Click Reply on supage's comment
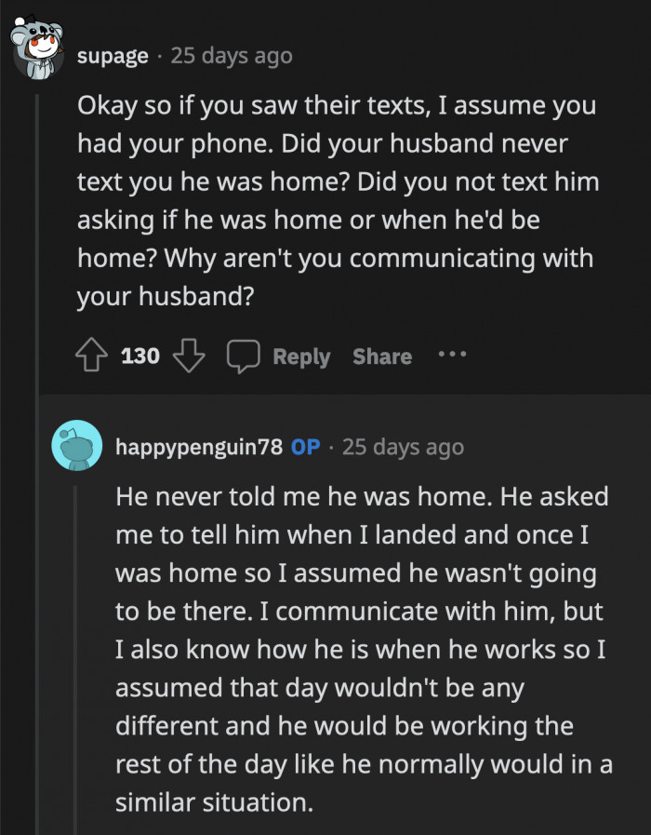The height and width of the screenshot is (835, 651). [300, 356]
